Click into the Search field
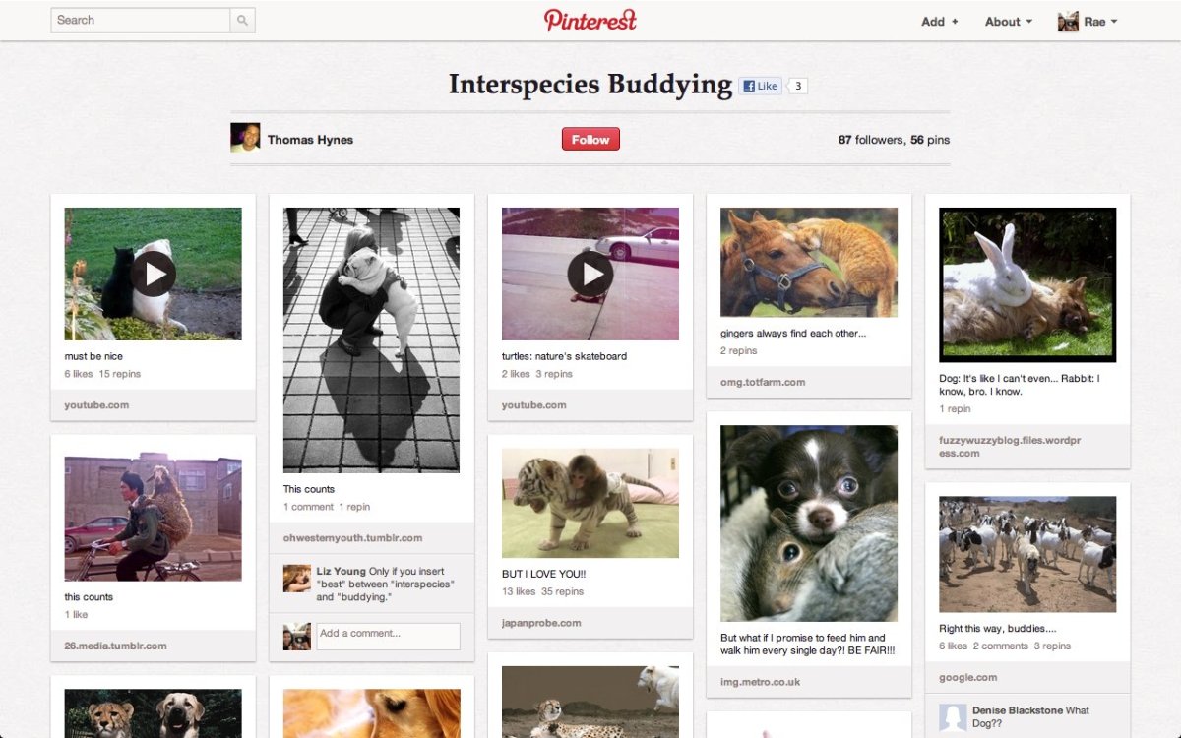 [x=140, y=21]
